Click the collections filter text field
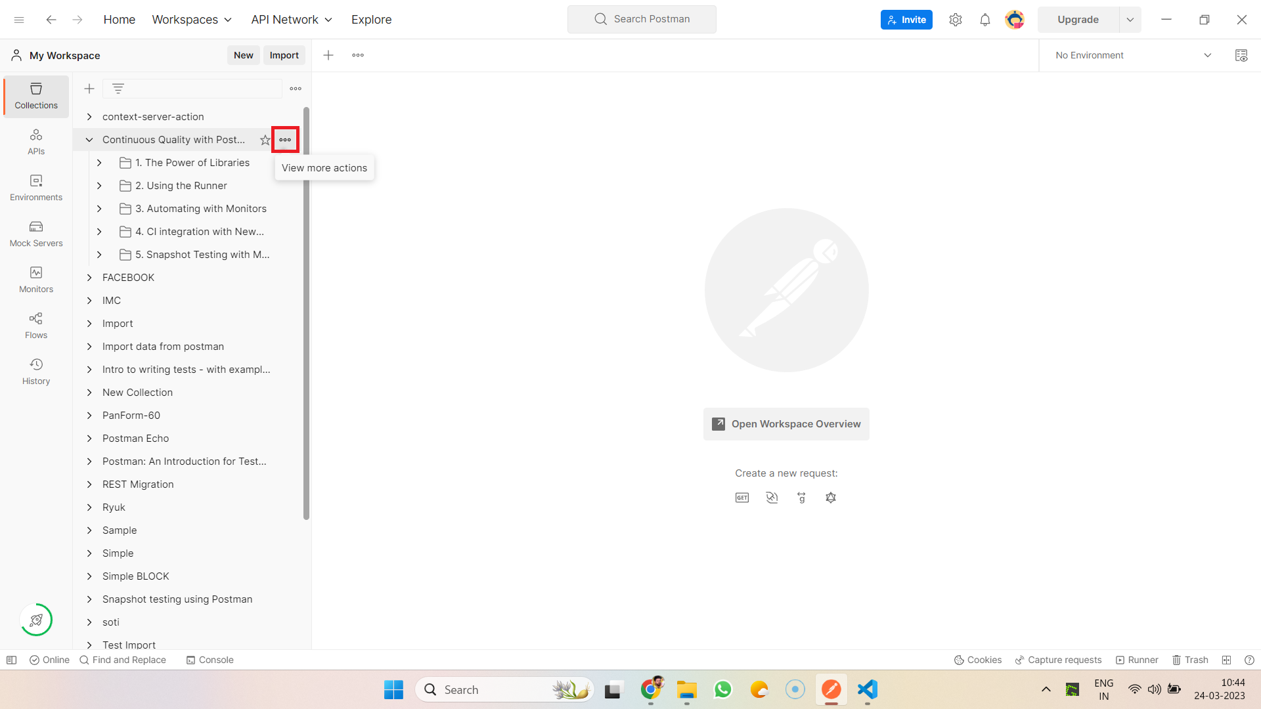Screen dimensions: 1261x709 pos(192,89)
